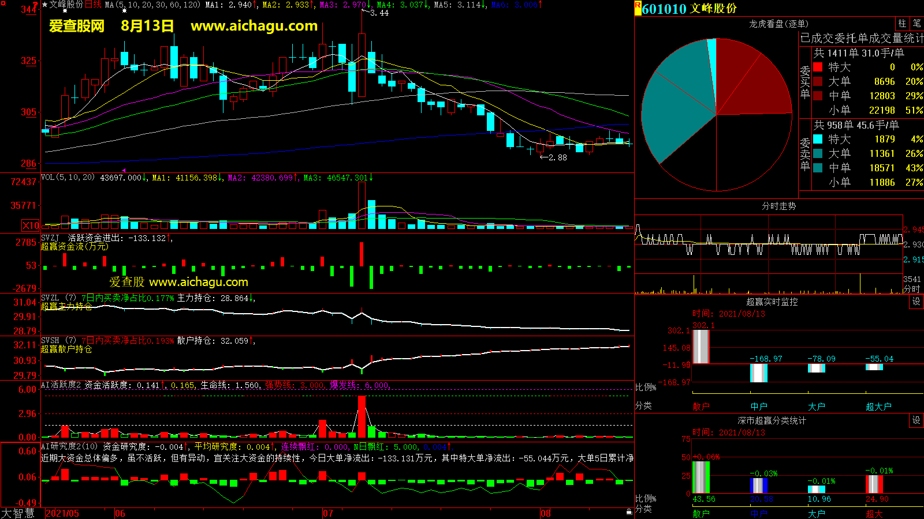Click the yellow R marker beside 601010
The image size is (924, 519).
coord(638,8)
